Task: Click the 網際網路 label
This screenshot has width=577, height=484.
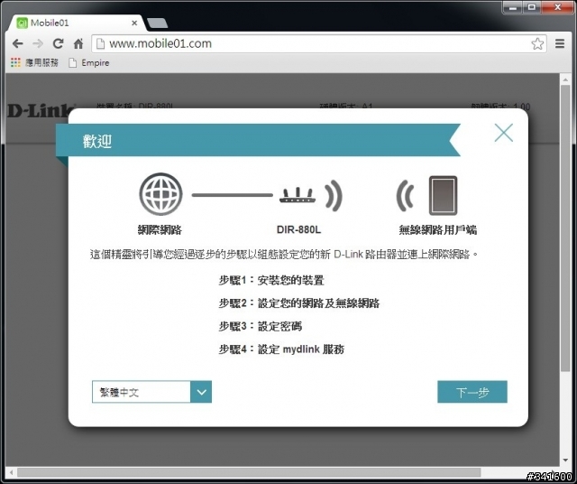Action: 160,230
